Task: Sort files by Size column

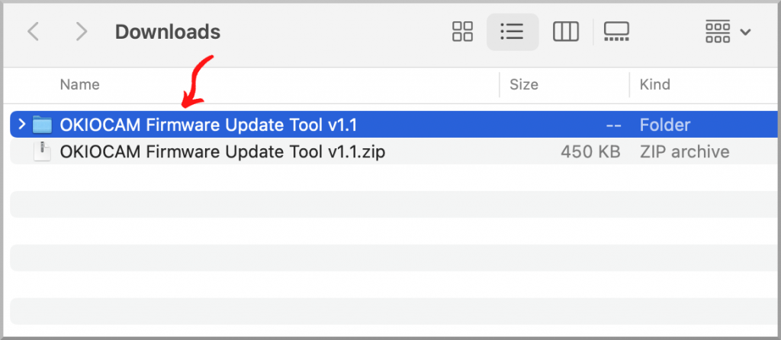Action: (524, 84)
